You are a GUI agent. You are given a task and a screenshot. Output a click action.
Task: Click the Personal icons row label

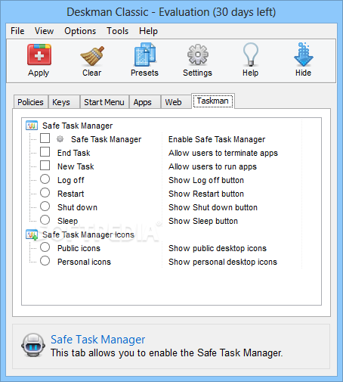[x=84, y=262]
